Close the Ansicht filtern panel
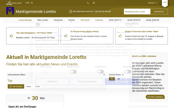The image size is (174, 108). [123, 75]
